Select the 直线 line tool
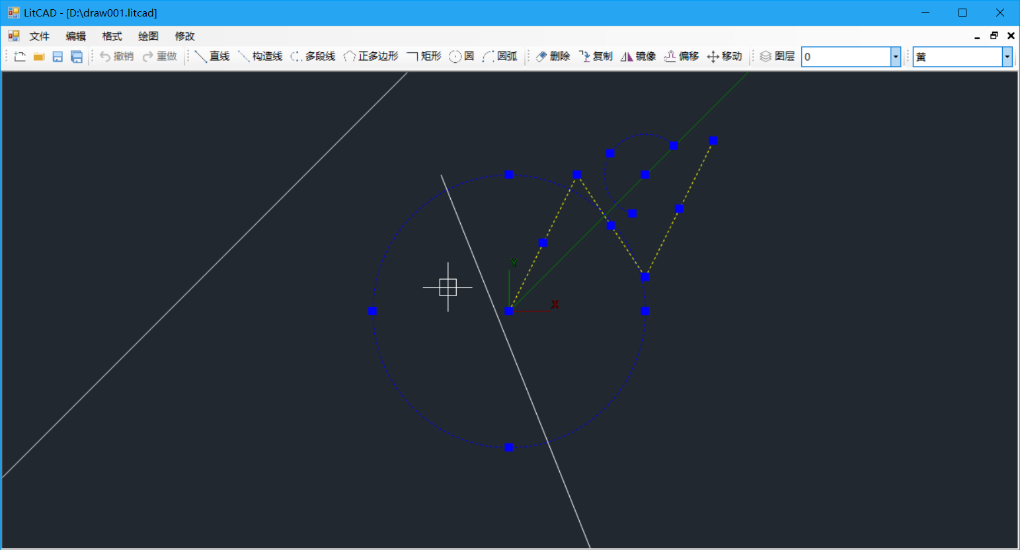1020x550 pixels. click(212, 57)
